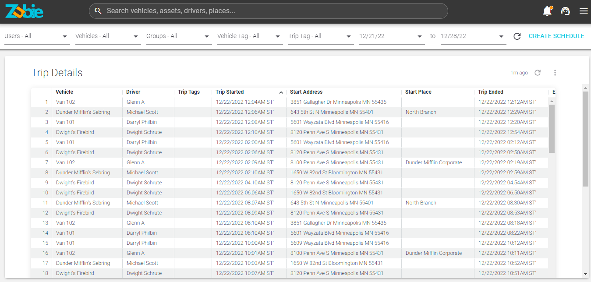Open the Users - All dropdown
Screen dimensions: 591x282
click(37, 36)
